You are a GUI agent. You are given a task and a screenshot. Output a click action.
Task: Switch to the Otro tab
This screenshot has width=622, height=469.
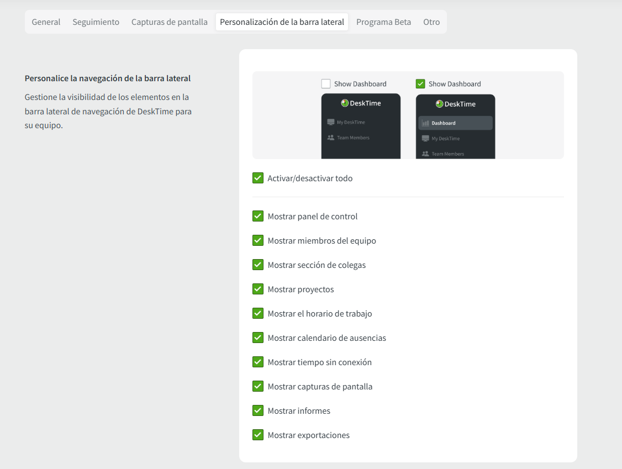point(431,22)
